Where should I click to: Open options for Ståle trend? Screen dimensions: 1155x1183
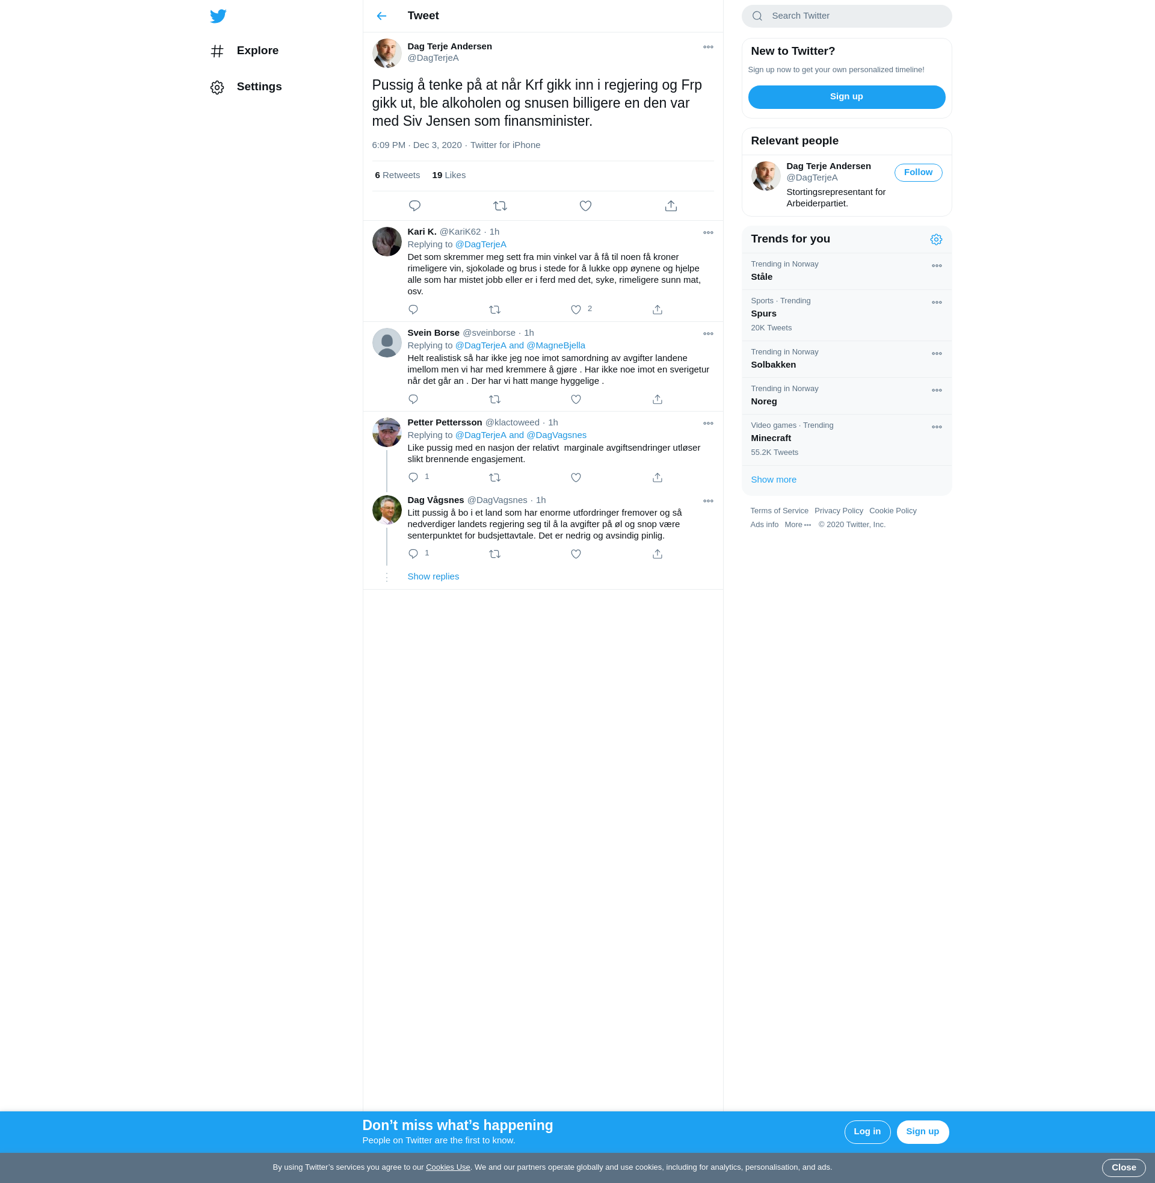point(937,266)
